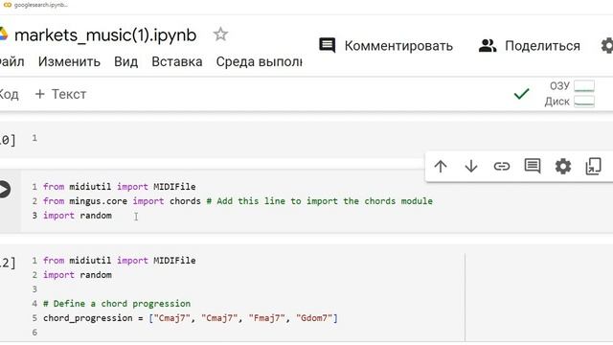This screenshot has width=613, height=345.
Task: Copy link to cell using the chain icon
Action: click(x=502, y=166)
